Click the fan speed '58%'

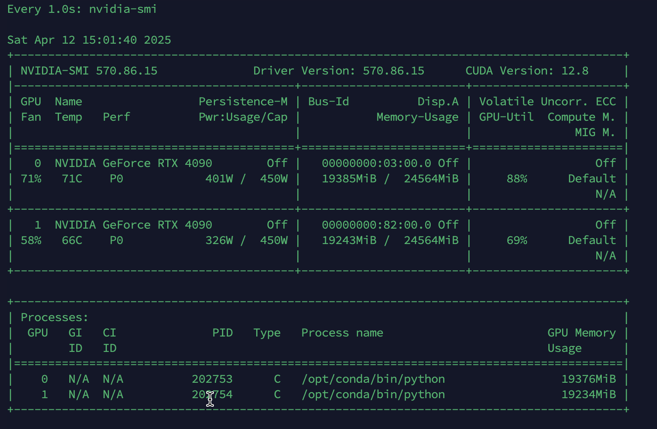31,240
